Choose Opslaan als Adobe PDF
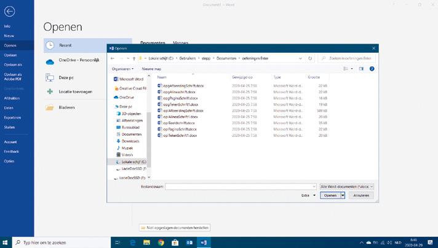This screenshot has width=438, height=248. [x=13, y=77]
